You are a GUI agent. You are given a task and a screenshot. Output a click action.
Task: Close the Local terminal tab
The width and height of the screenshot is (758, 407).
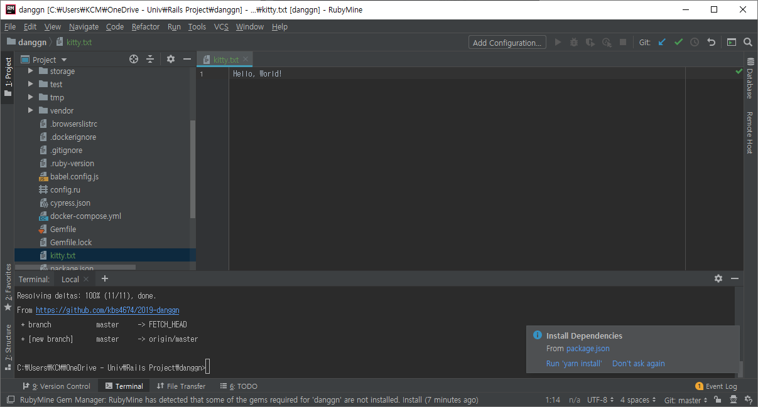87,279
